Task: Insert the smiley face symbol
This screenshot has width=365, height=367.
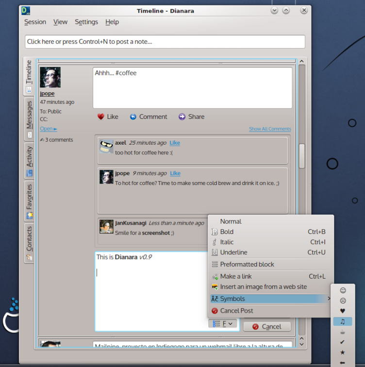Action: point(343,290)
